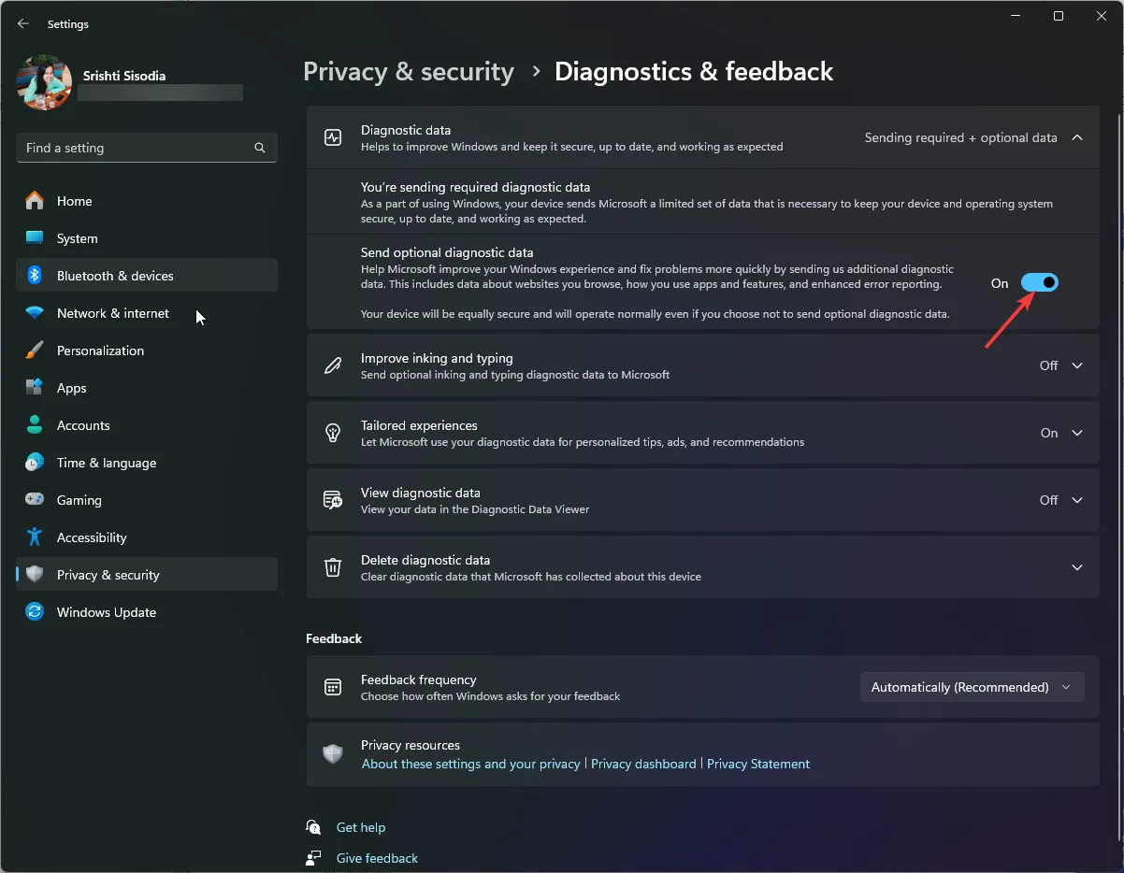
Task: Click the Feedback section heading
Action: 334,638
